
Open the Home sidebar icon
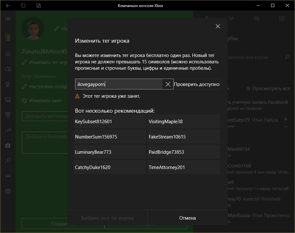tap(8, 54)
